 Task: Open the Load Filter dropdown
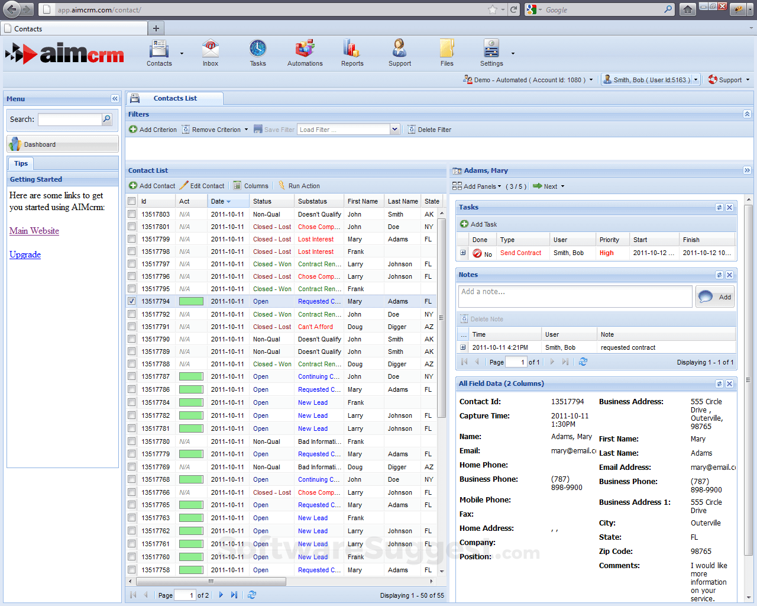tap(394, 129)
